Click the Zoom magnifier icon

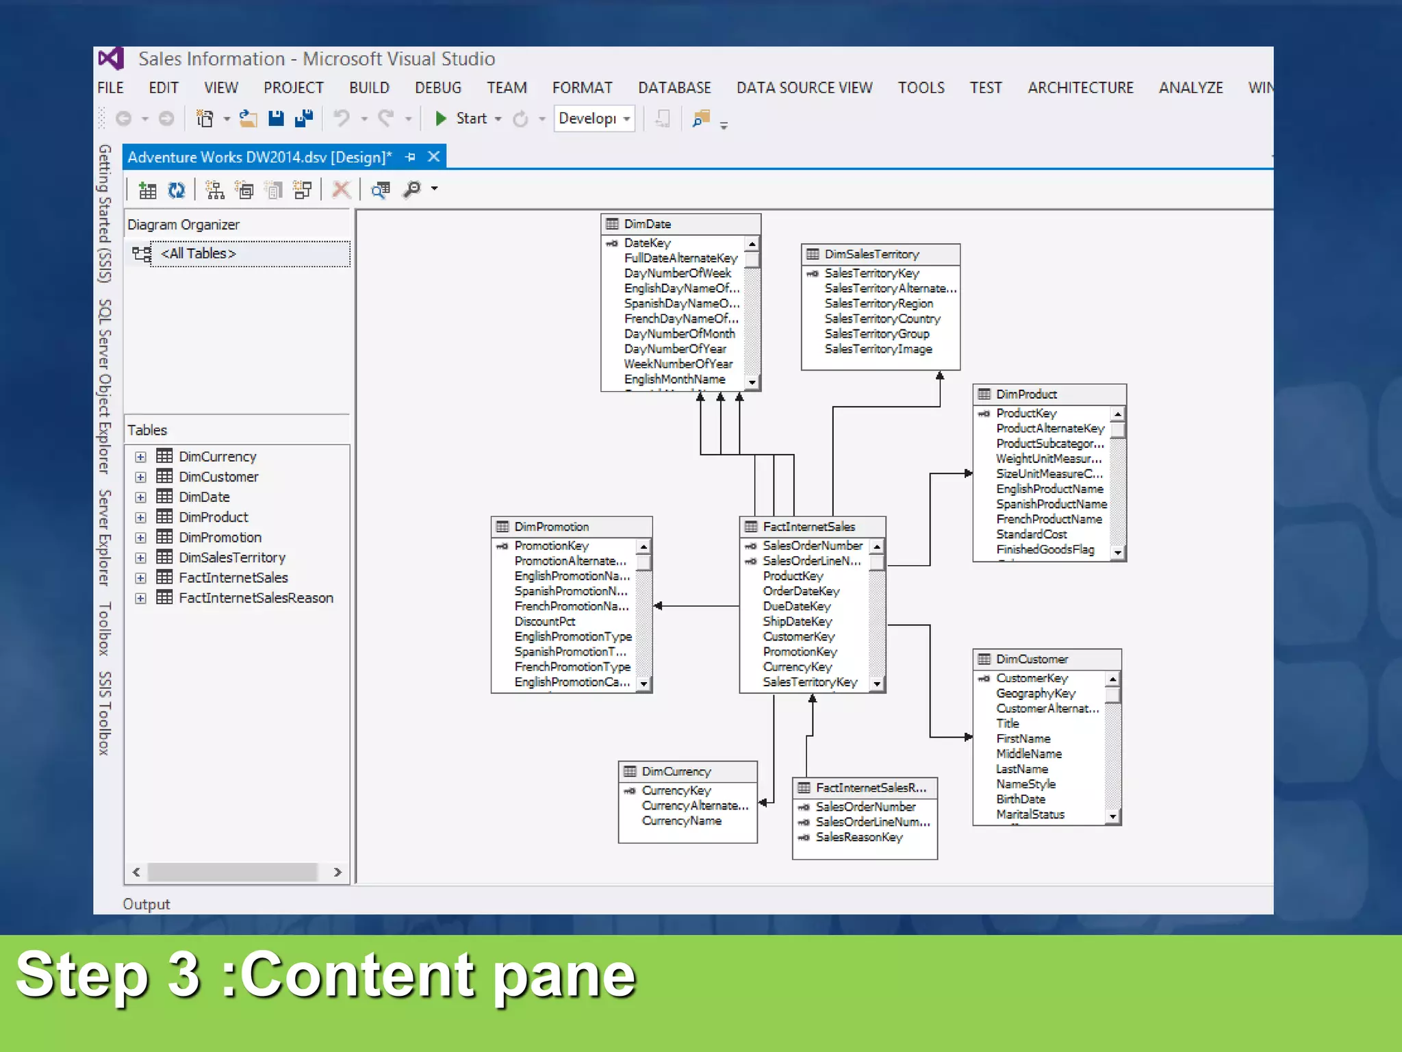(412, 188)
